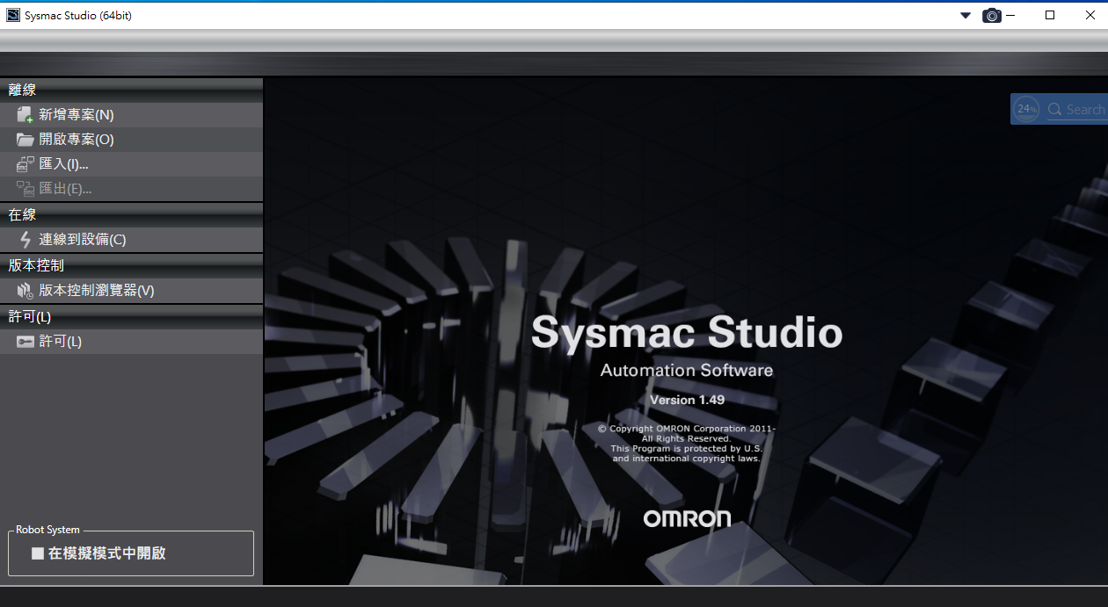
Task: Select 連線到設備(C) entry
Action: point(132,240)
